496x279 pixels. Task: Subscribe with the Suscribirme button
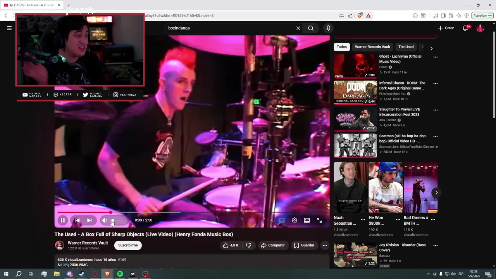coord(128,245)
